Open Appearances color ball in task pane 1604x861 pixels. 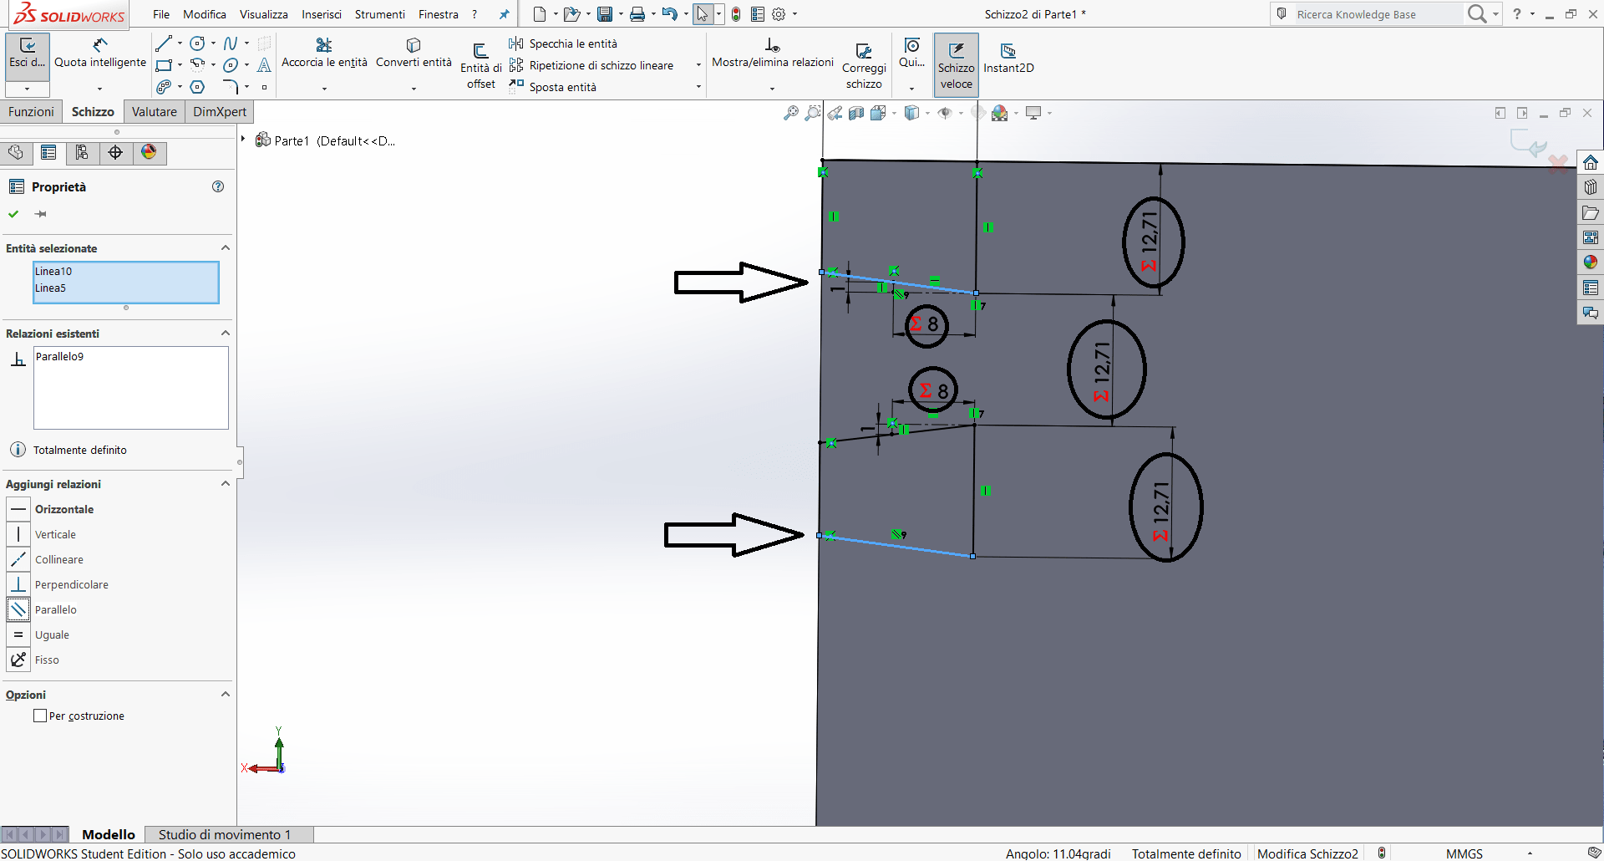point(1590,262)
